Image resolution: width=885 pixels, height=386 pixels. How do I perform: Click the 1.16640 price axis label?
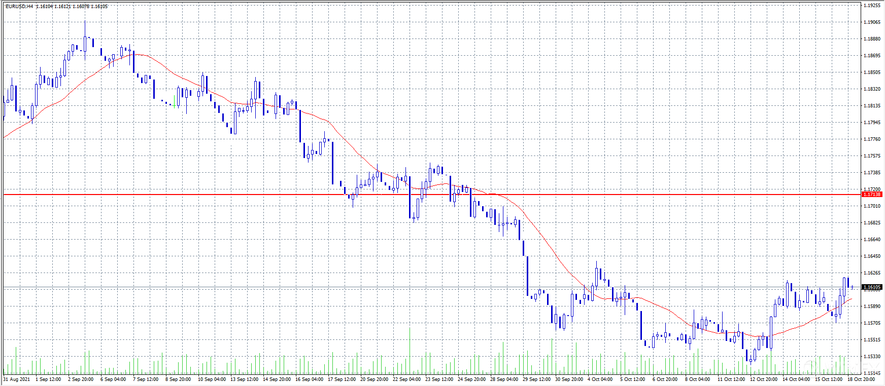click(872, 240)
